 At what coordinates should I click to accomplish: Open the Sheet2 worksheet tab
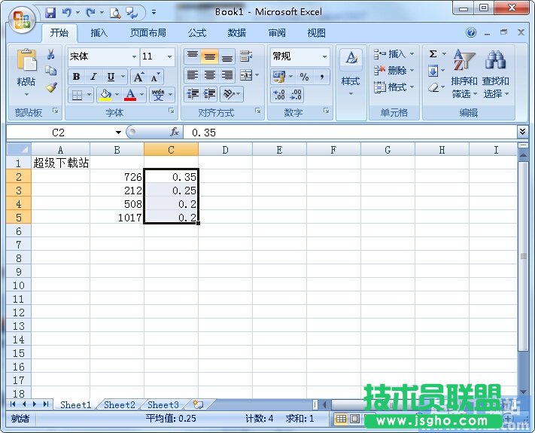click(x=119, y=404)
